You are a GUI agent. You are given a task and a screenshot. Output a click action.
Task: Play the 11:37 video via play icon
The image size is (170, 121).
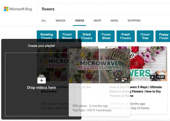[x=152, y=77]
